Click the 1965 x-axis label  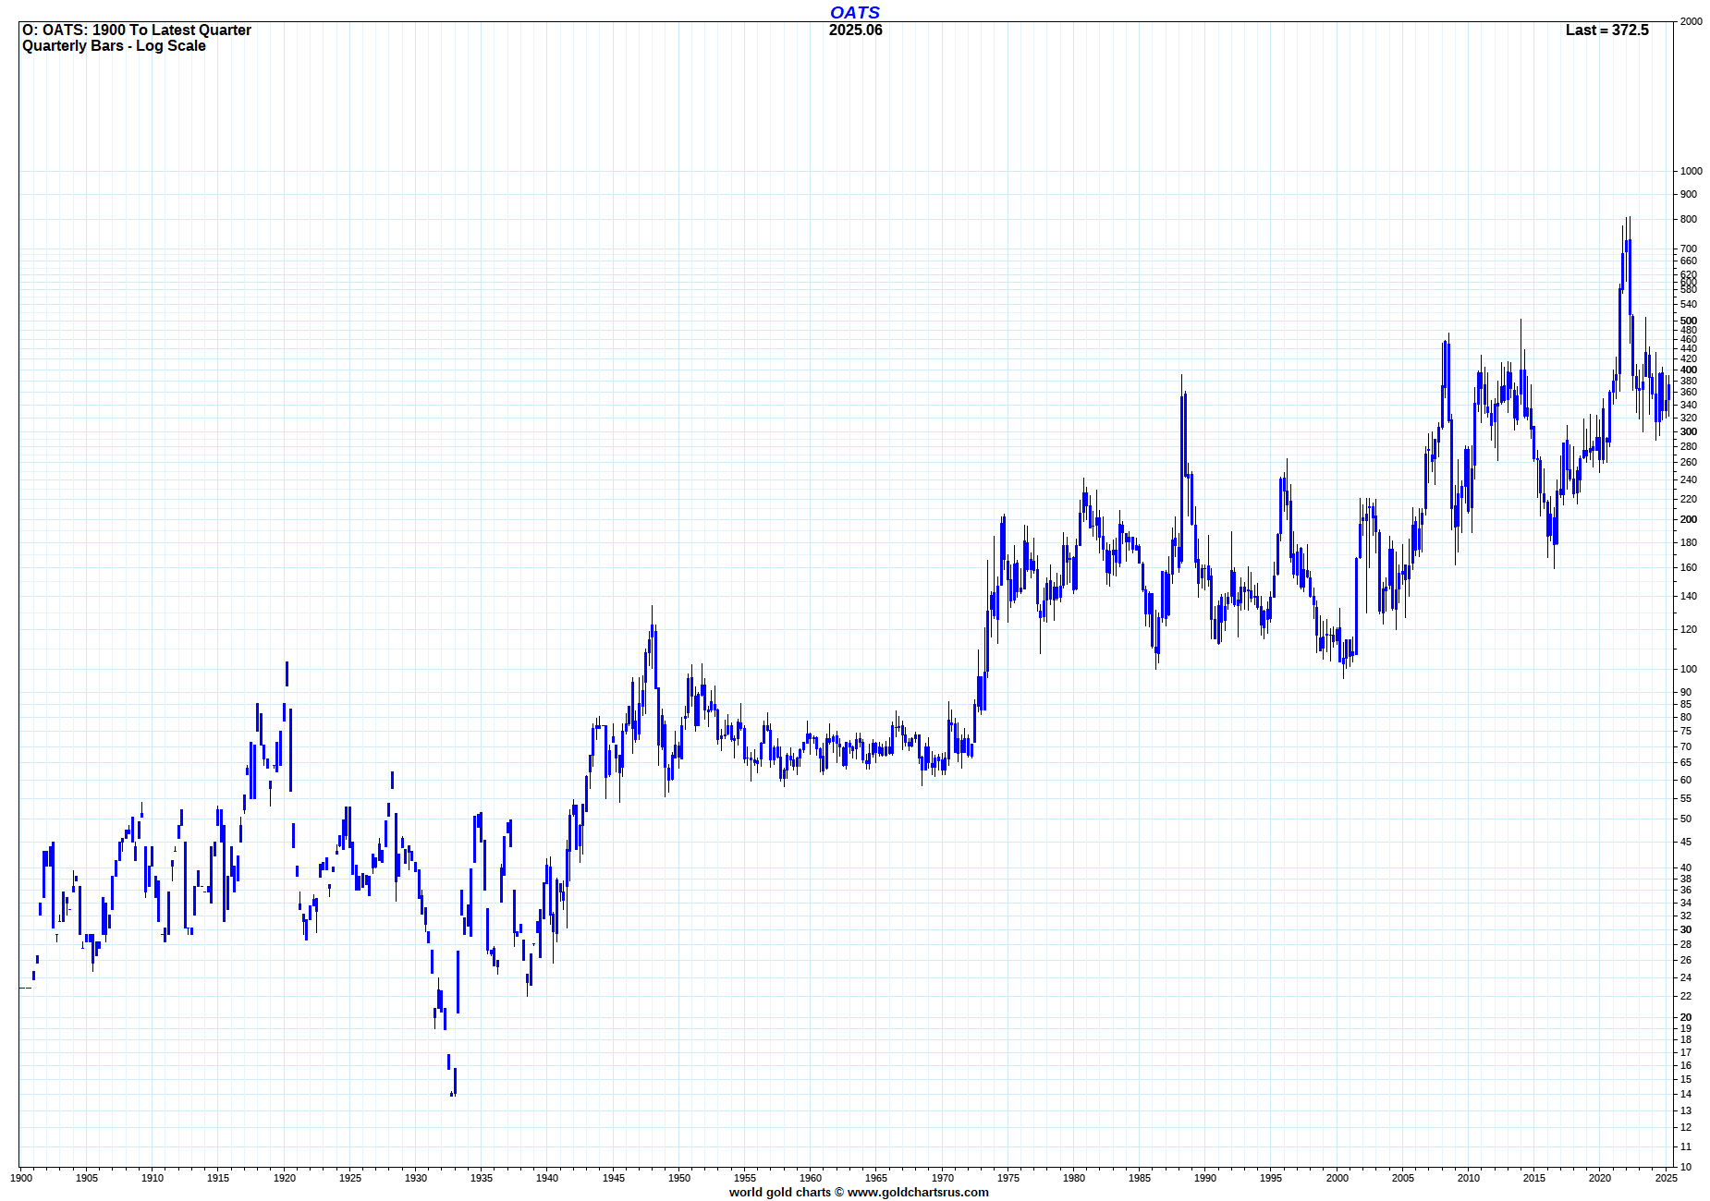876,1178
